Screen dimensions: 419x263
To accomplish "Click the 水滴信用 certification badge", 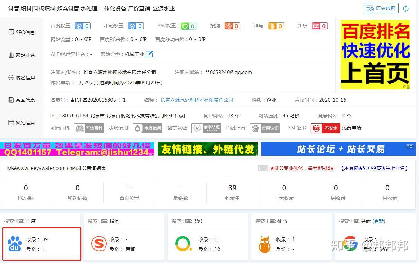I will pos(148,128).
